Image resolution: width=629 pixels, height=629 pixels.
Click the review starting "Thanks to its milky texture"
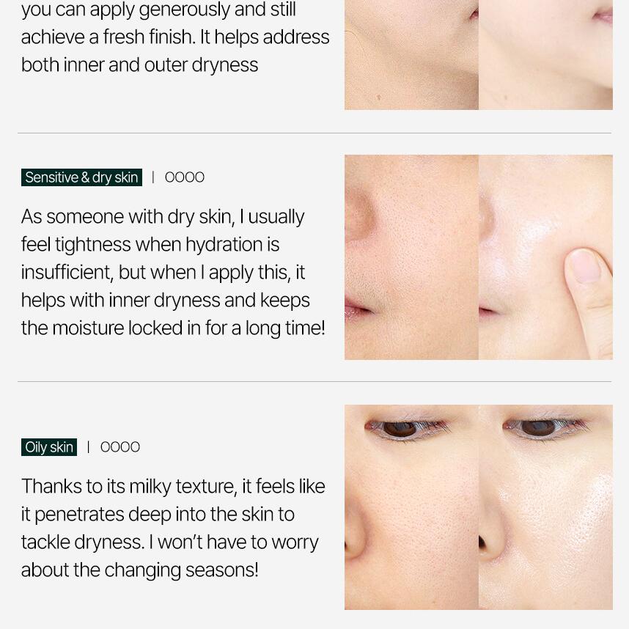pyautogui.click(x=173, y=528)
